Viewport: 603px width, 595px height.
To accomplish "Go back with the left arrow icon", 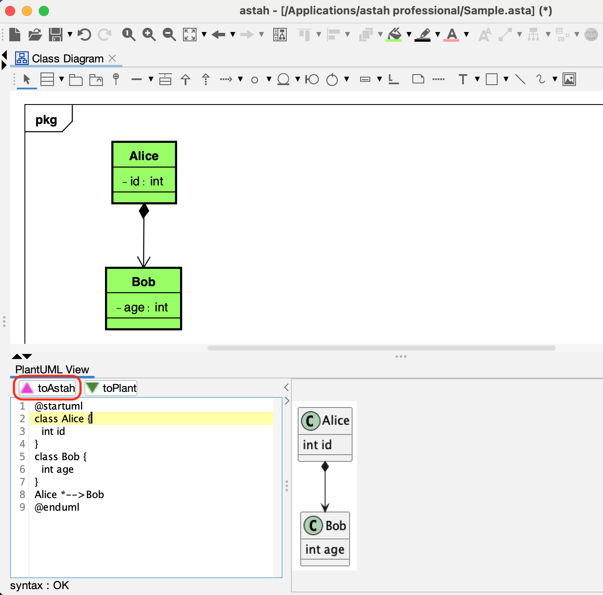I will pos(218,35).
